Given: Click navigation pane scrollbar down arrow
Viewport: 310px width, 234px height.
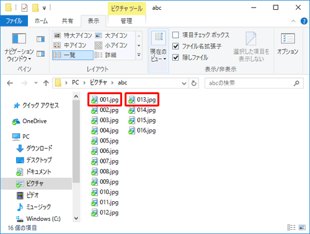Looking at the screenshot, I should coord(76,219).
